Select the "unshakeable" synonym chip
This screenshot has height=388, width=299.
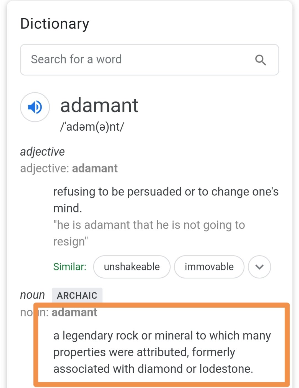(x=132, y=267)
